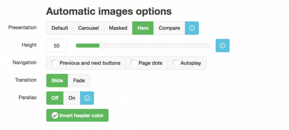Click the checkmark icon in Invert header color

[x=55, y=116]
